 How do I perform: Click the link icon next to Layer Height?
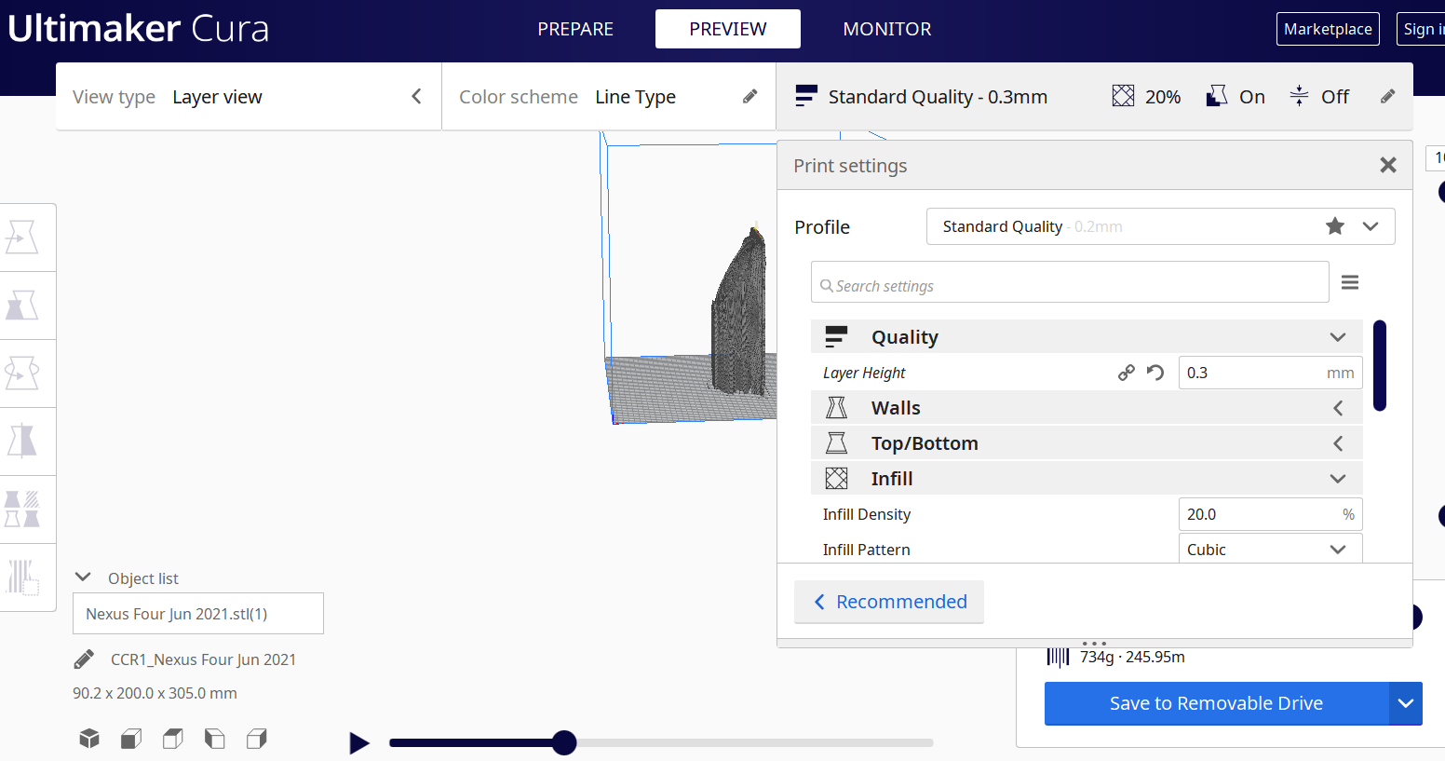tap(1127, 373)
